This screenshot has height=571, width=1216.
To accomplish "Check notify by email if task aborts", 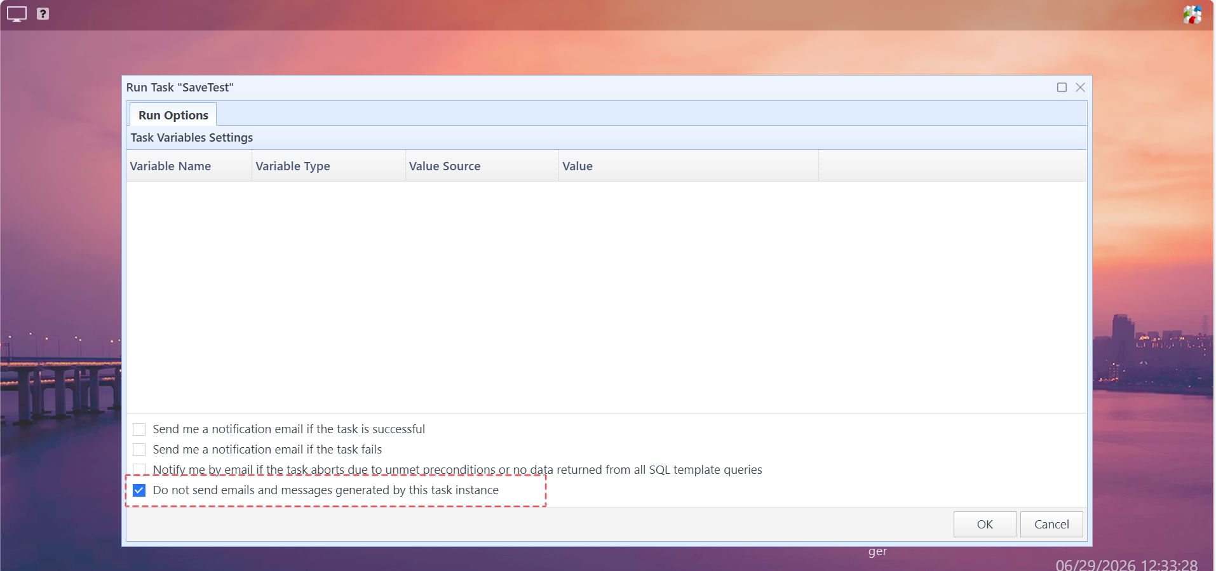I will coord(139,469).
